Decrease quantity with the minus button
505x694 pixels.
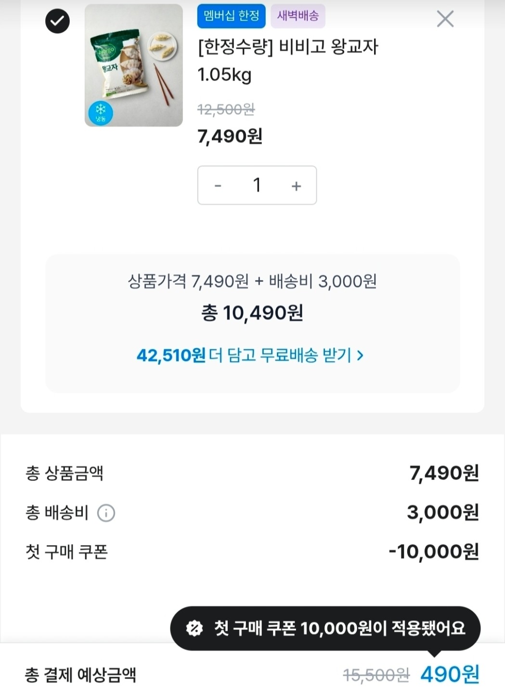click(218, 186)
